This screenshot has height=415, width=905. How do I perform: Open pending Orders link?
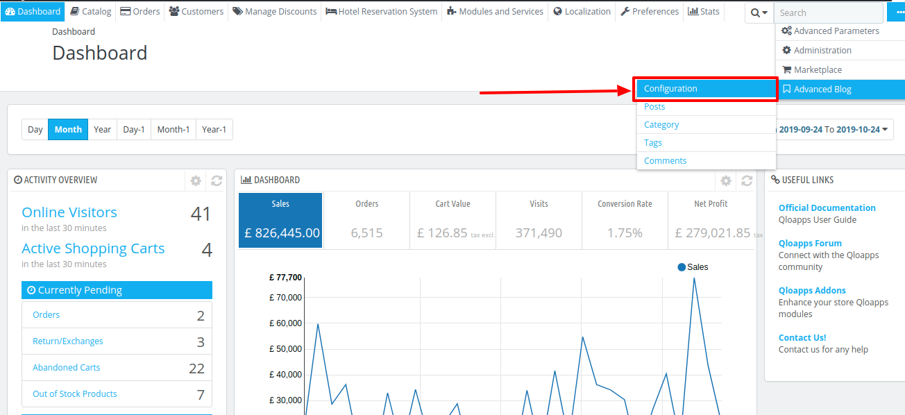(46, 315)
